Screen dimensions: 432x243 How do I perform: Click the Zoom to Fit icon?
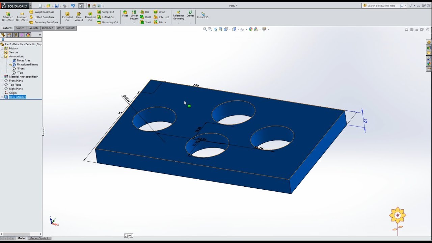coord(205,29)
